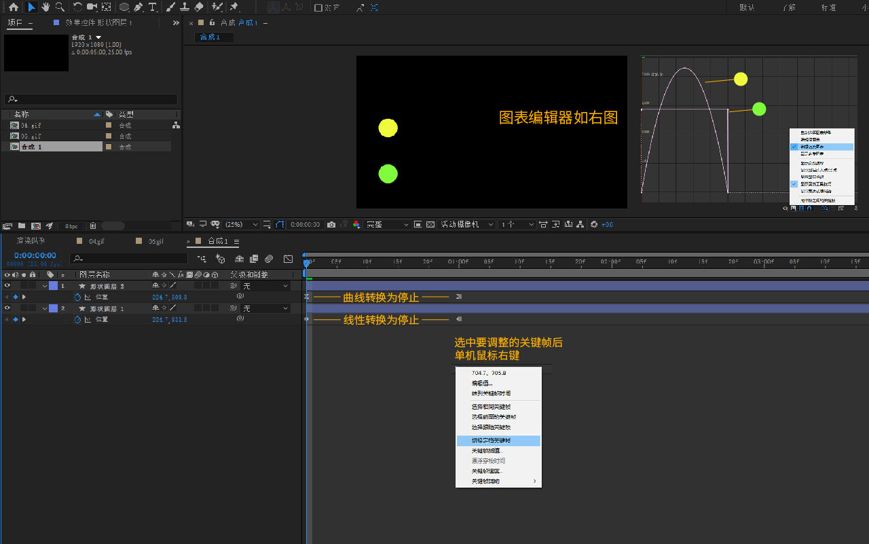Click the label color swatch of 形状图层 2

[x=53, y=286]
